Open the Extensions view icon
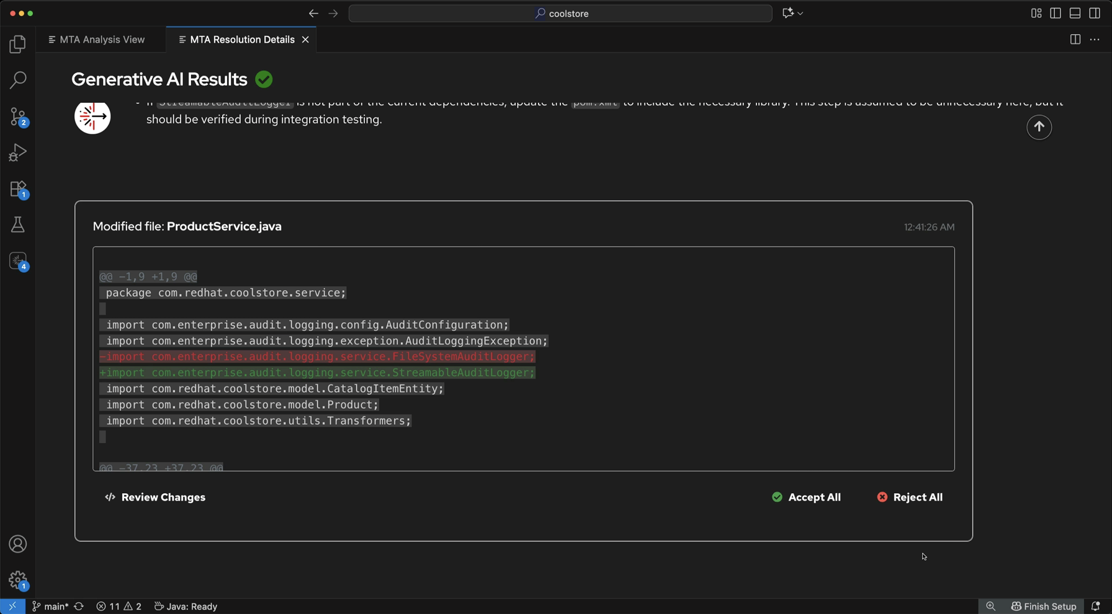The image size is (1112, 614). [18, 189]
